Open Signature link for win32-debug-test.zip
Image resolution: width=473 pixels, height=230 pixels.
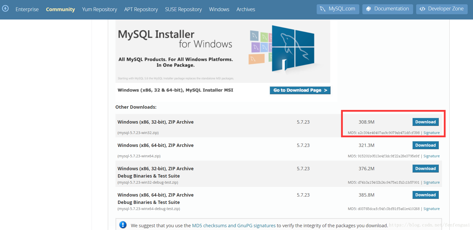pyautogui.click(x=431, y=182)
